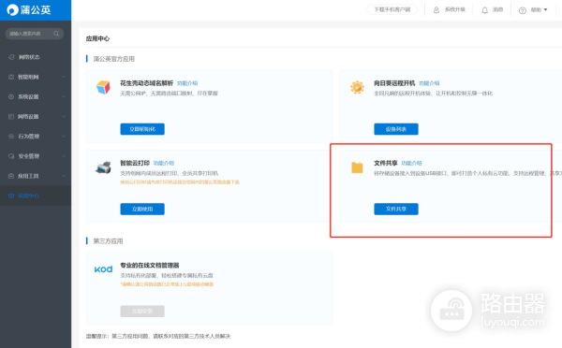This screenshot has width=562, height=348.
Task: Click the 智能云打印 printer icon
Action: pyautogui.click(x=103, y=167)
